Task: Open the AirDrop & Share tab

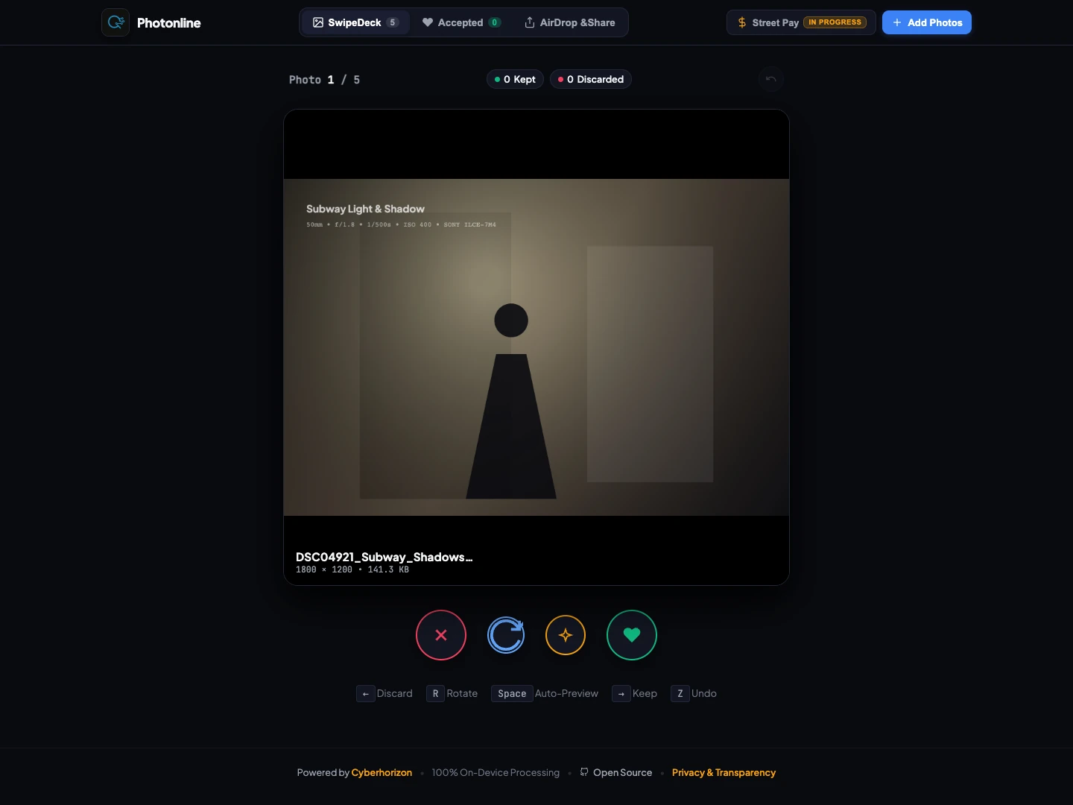Action: tap(570, 22)
